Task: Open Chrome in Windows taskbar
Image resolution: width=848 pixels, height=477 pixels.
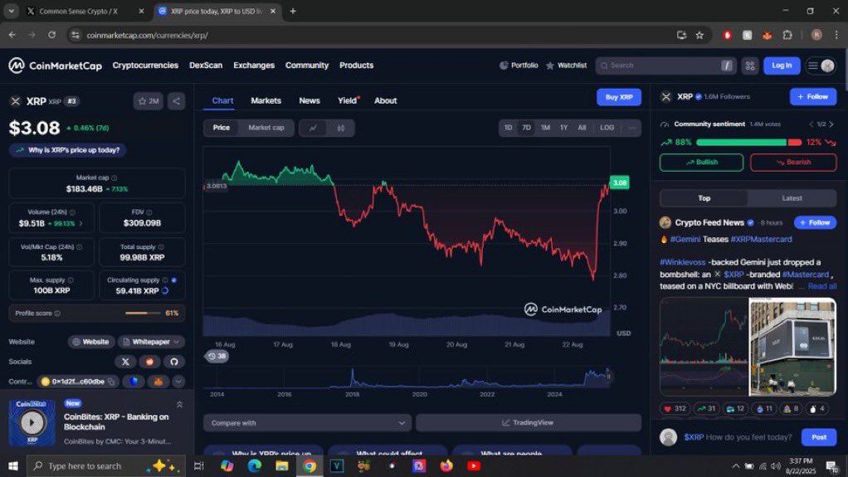Action: (x=309, y=465)
